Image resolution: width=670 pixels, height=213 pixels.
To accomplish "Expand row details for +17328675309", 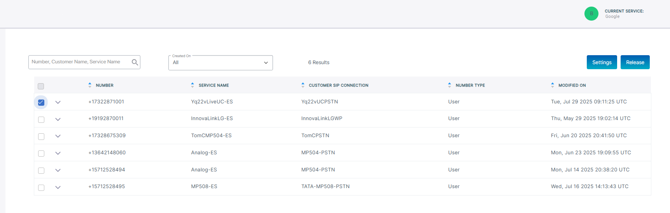I will [x=58, y=136].
